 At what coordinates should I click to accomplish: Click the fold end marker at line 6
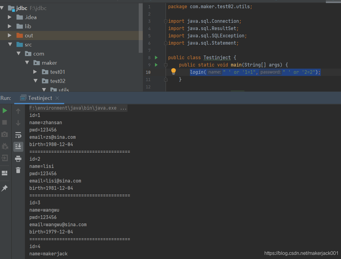click(x=166, y=43)
